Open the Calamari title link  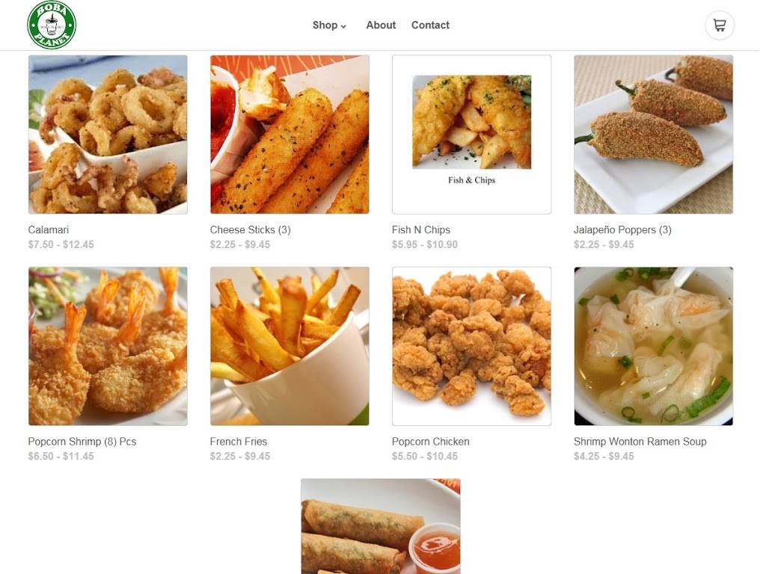[x=49, y=230]
